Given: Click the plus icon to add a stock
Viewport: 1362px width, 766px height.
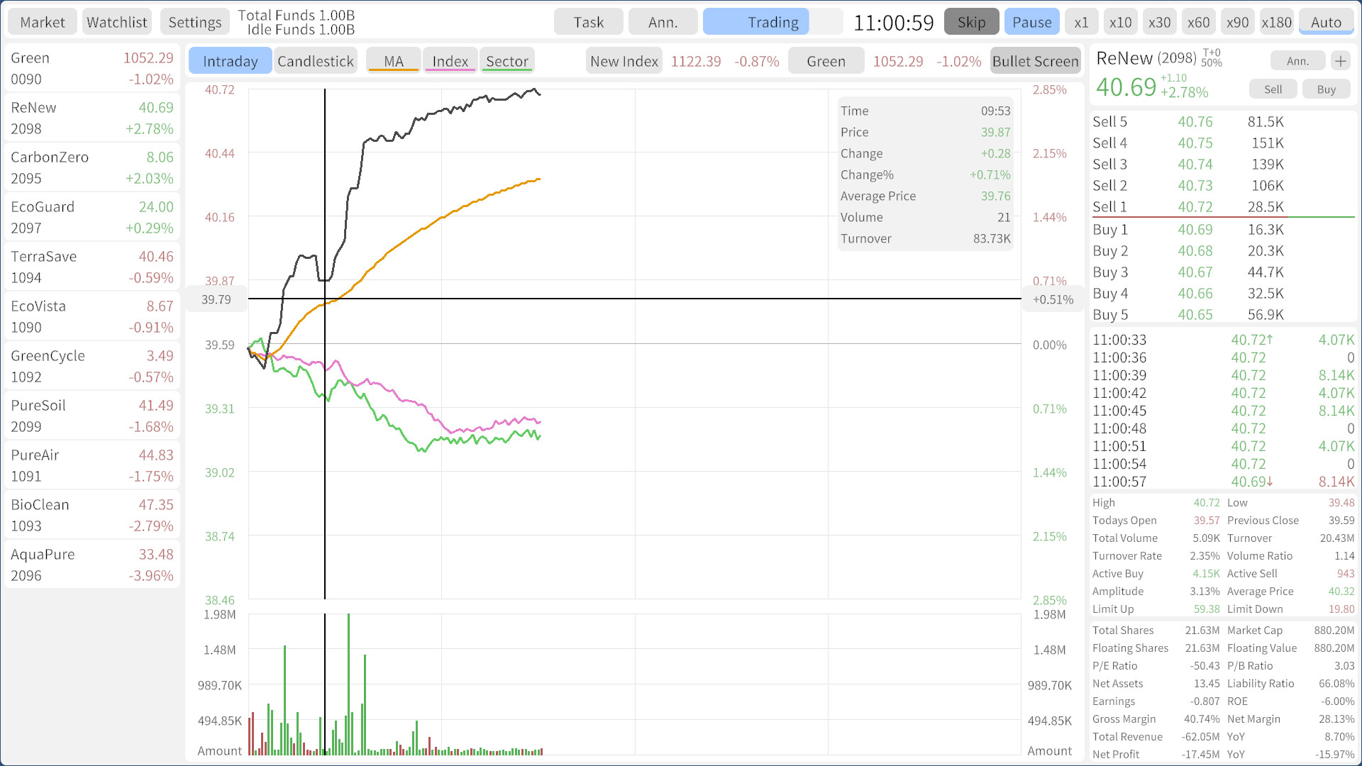Looking at the screenshot, I should (x=1341, y=60).
